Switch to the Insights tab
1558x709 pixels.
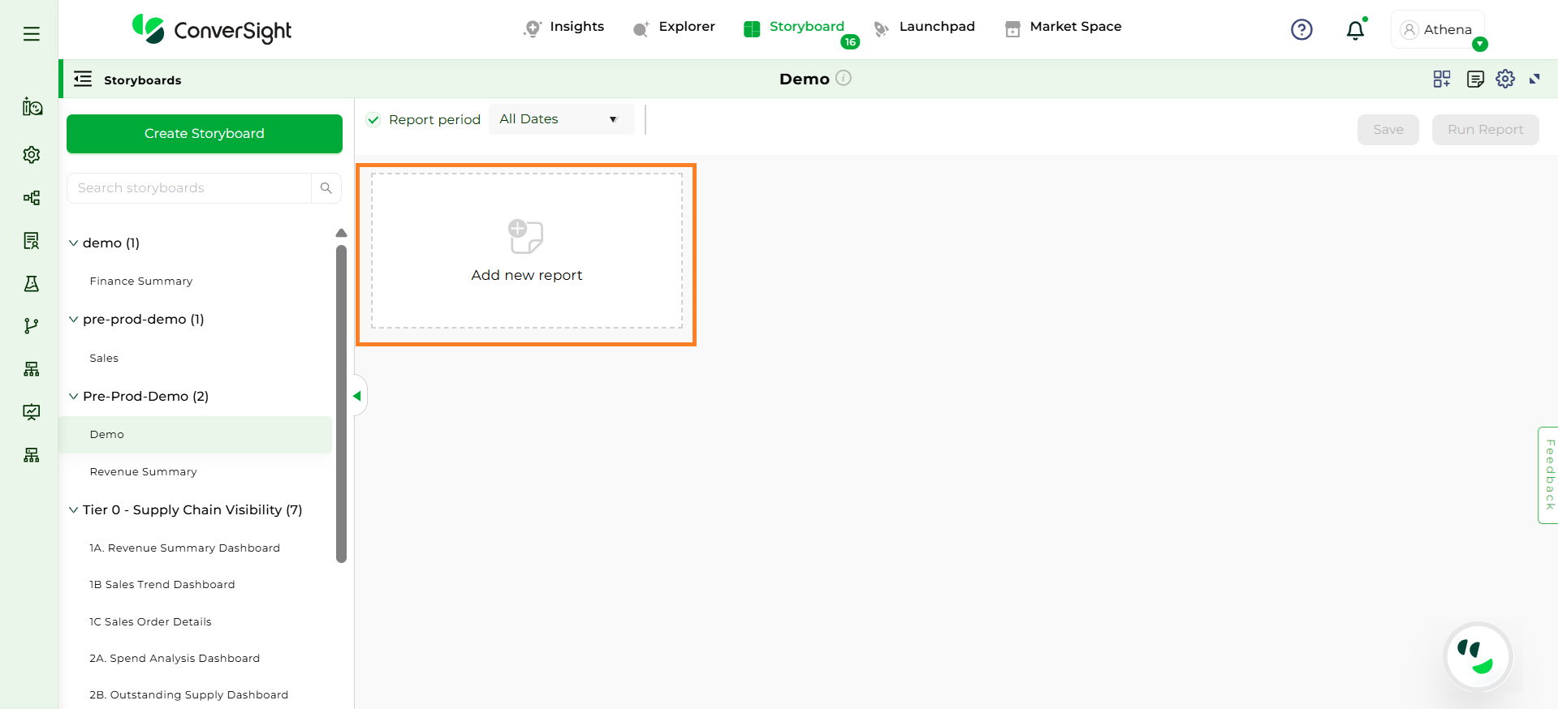pyautogui.click(x=564, y=27)
